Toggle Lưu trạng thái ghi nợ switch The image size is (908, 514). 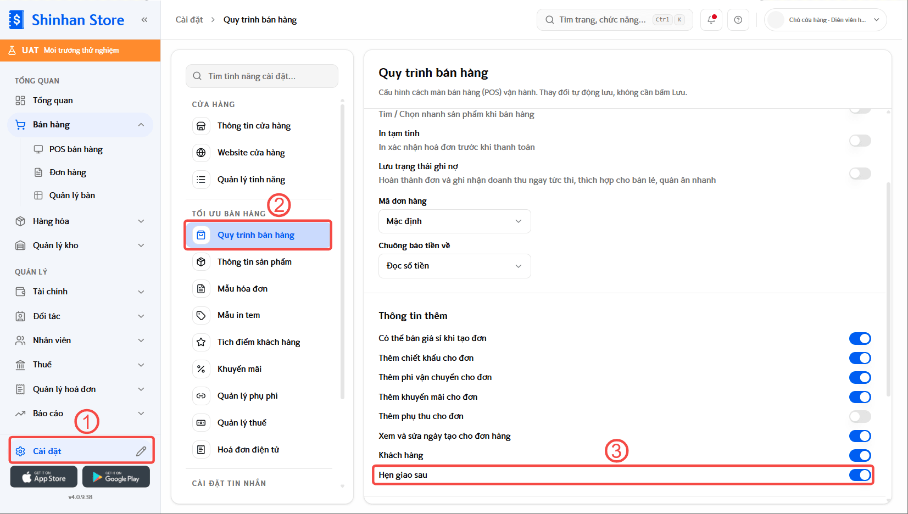coord(860,174)
